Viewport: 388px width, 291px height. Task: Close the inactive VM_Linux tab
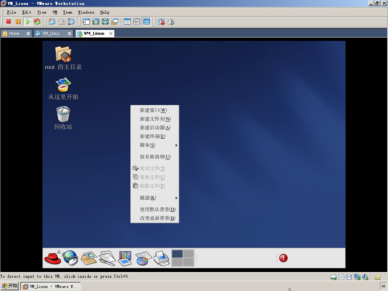click(70, 33)
